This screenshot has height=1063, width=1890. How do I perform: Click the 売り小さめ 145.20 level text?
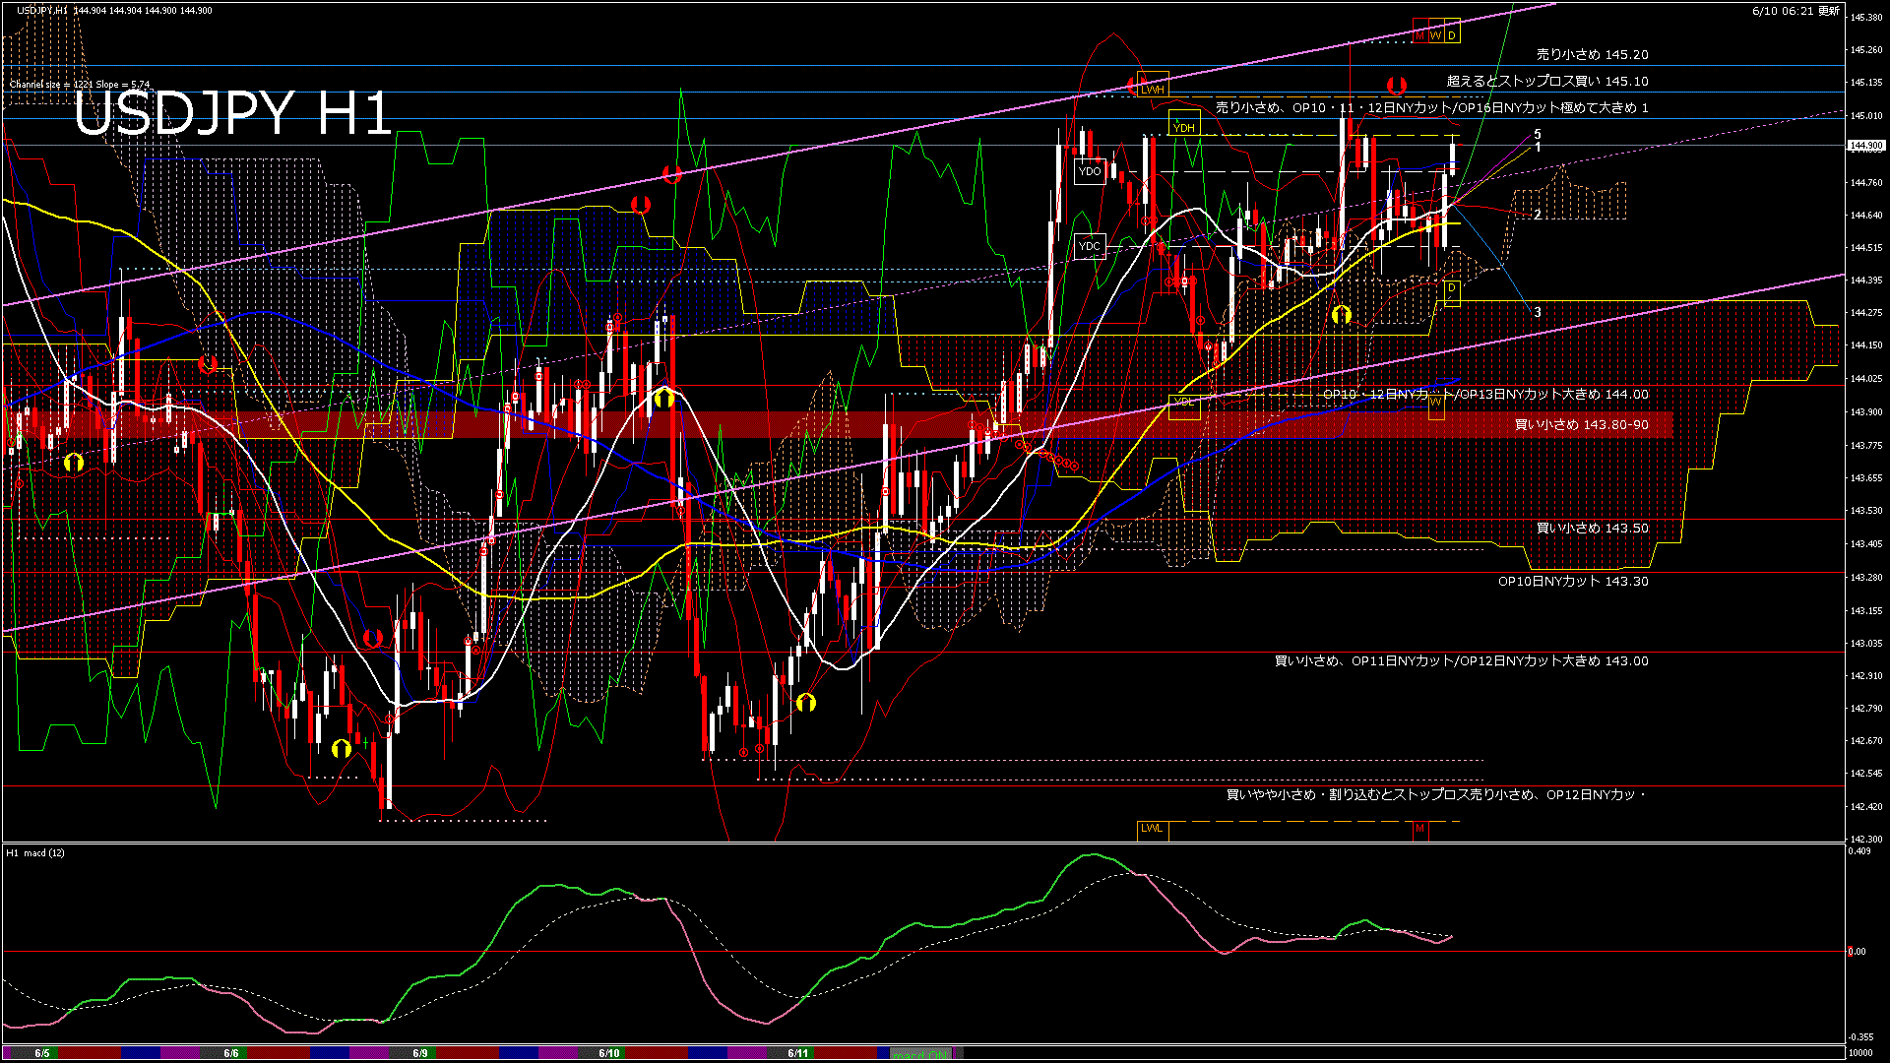click(x=1592, y=55)
